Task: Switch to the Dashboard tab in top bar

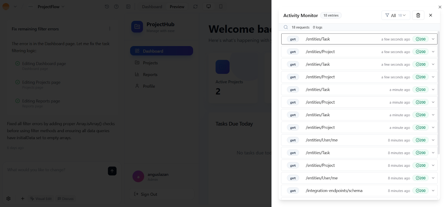Action: point(152,6)
